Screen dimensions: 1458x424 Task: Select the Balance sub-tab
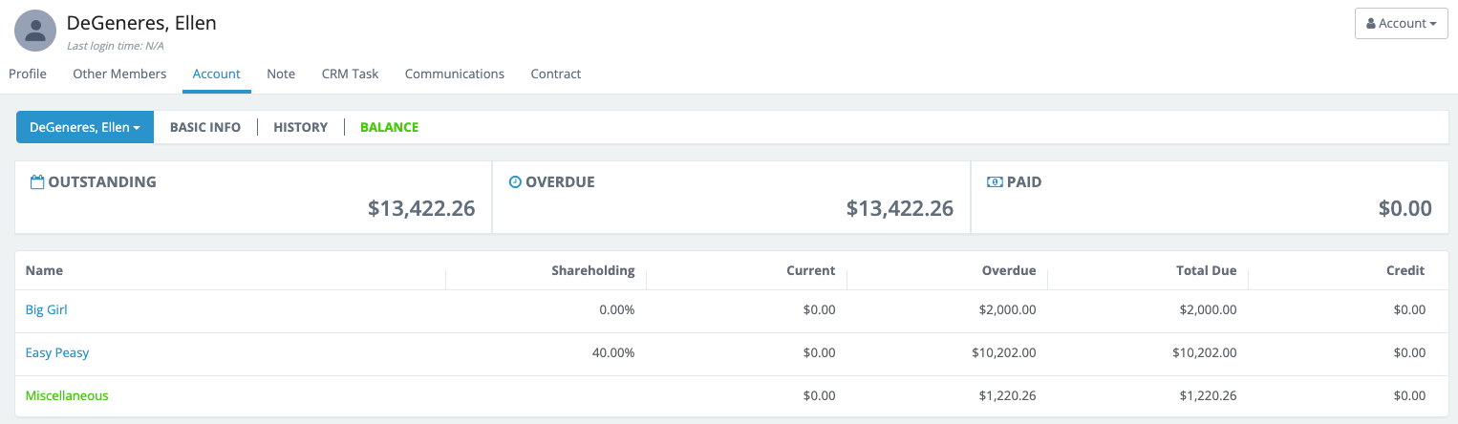(x=389, y=127)
